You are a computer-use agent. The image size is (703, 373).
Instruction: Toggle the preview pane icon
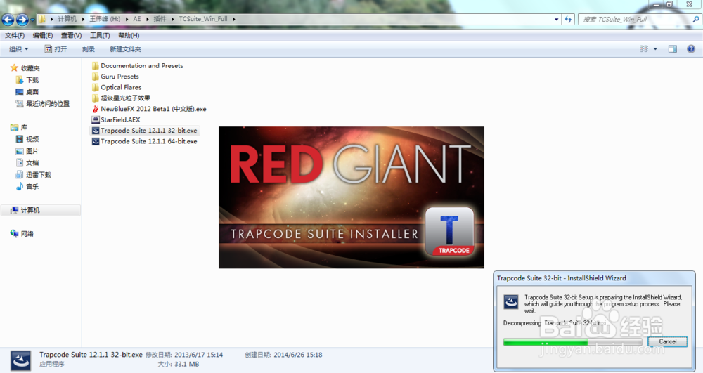[673, 48]
